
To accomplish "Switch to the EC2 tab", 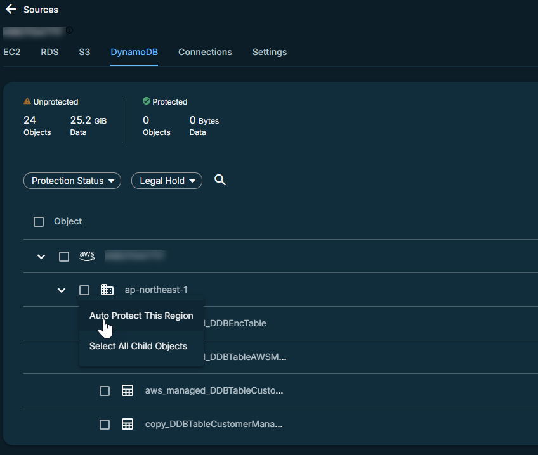I will pos(12,52).
